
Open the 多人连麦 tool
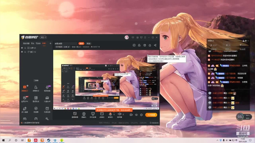[x=24, y=110]
